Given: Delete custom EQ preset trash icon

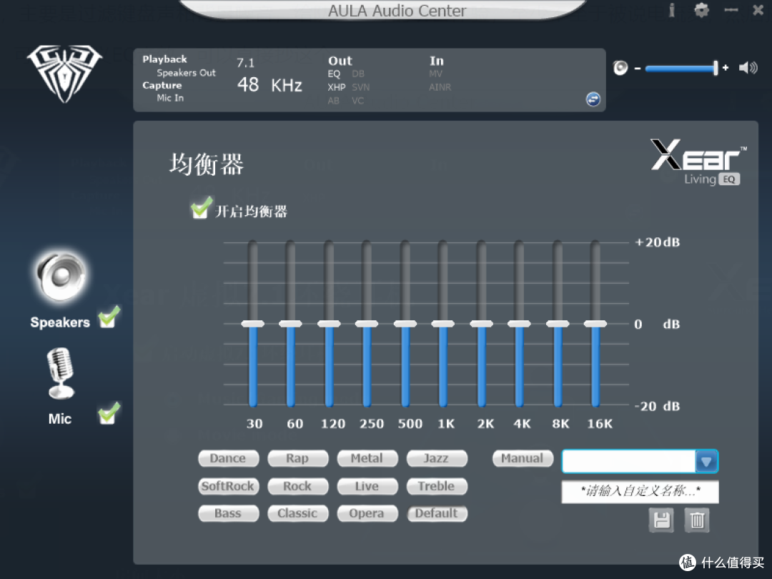Looking at the screenshot, I should 697,520.
